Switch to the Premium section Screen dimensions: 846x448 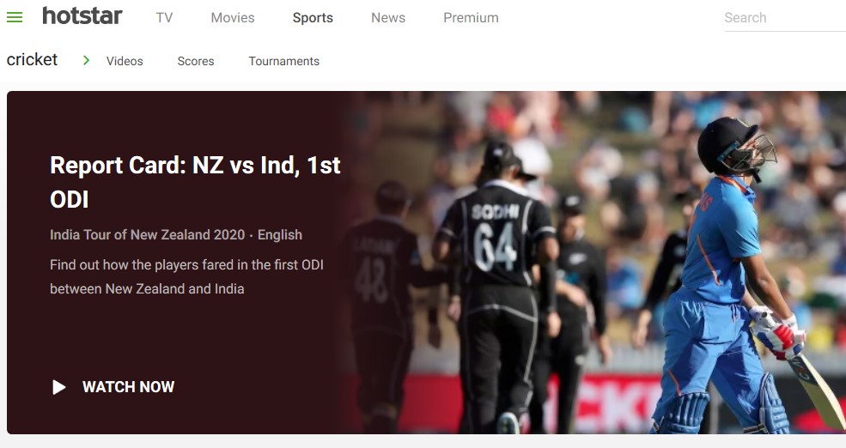click(471, 18)
